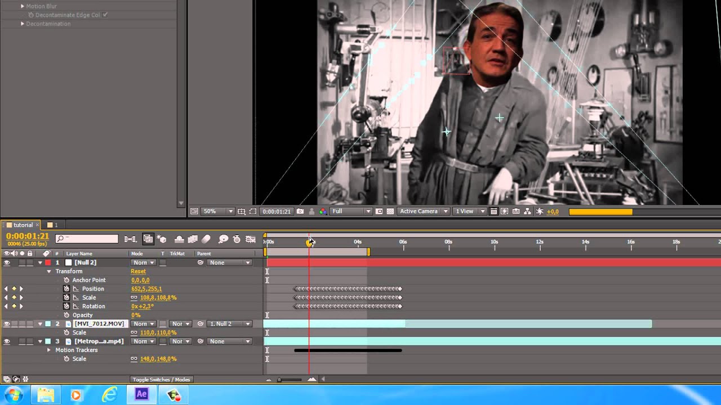Click the timeline layer search field
The width and height of the screenshot is (721, 405).
click(x=87, y=239)
